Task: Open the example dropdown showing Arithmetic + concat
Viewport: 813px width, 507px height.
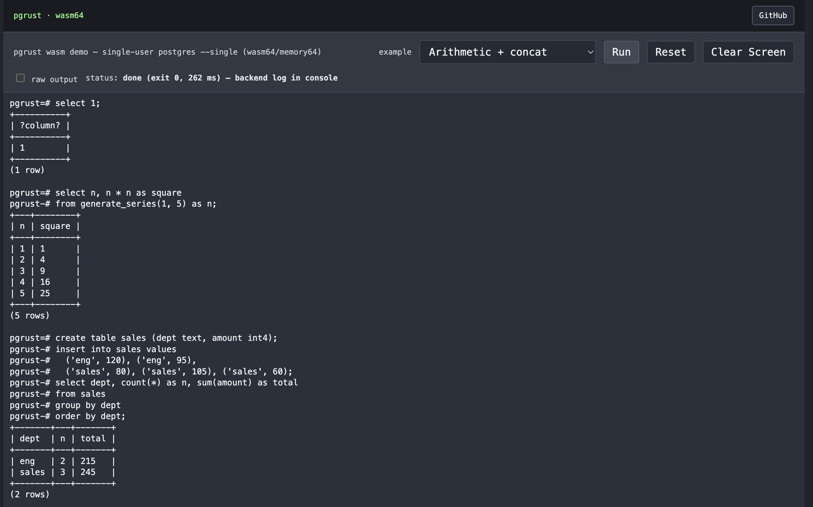Action: click(507, 52)
